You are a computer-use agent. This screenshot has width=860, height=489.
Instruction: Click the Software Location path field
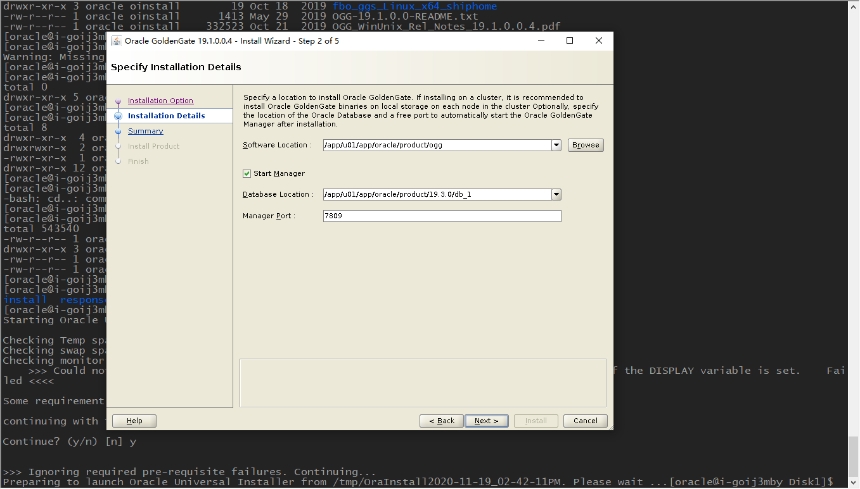coord(437,145)
